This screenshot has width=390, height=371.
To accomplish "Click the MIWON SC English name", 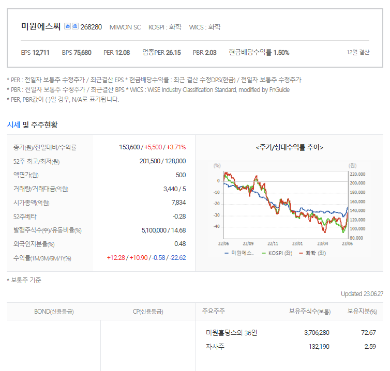I will (125, 27).
